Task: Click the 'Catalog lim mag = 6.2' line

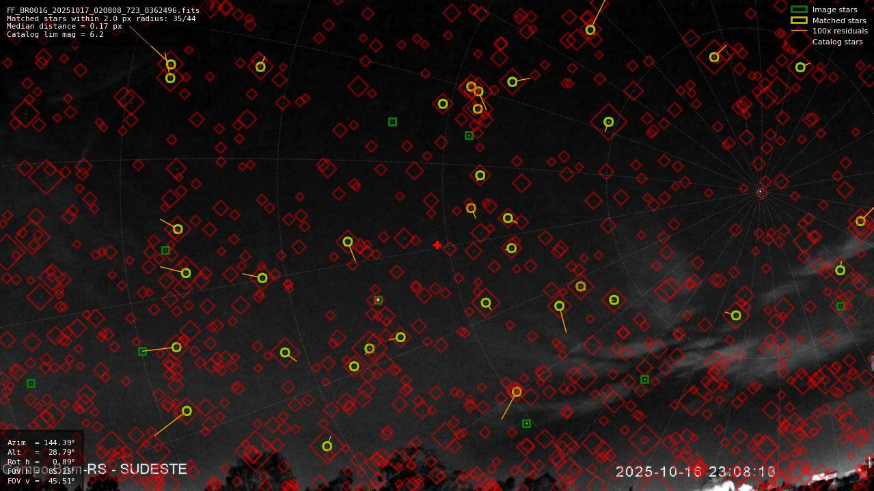Action: coord(55,34)
